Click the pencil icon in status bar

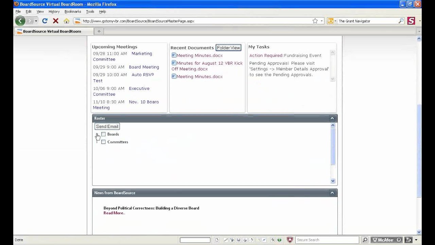(226, 240)
